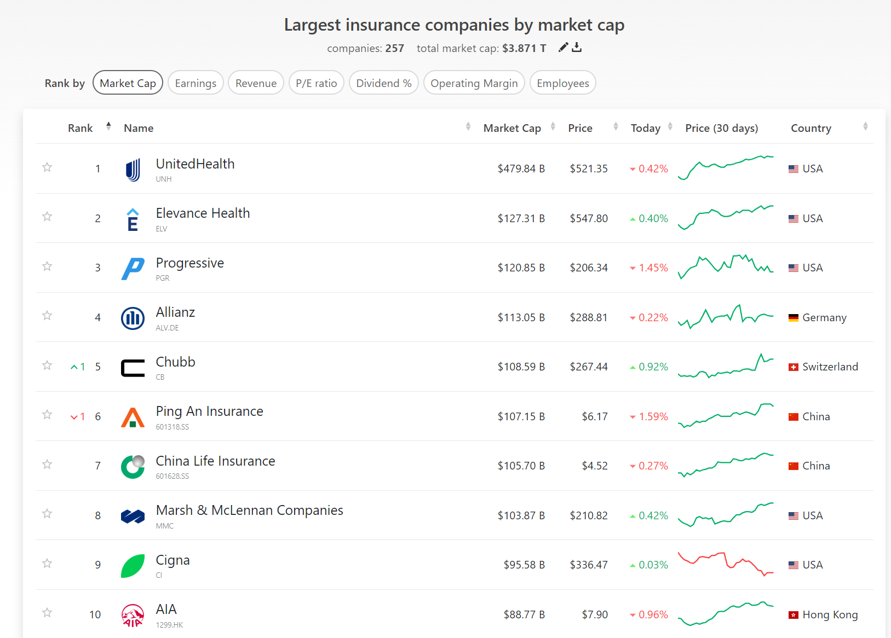The width and height of the screenshot is (891, 638).
Task: Click the Hong Kong flag in AIA row
Action: click(793, 615)
